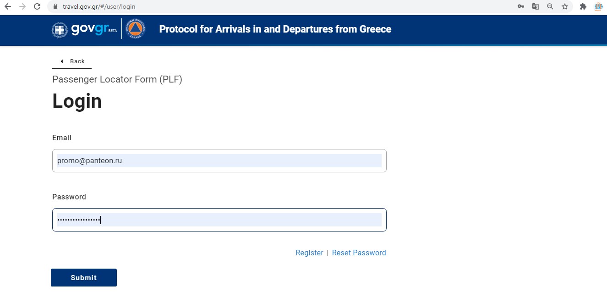The width and height of the screenshot is (607, 292).
Task: View site security via the padlock icon
Action: [x=55, y=7]
